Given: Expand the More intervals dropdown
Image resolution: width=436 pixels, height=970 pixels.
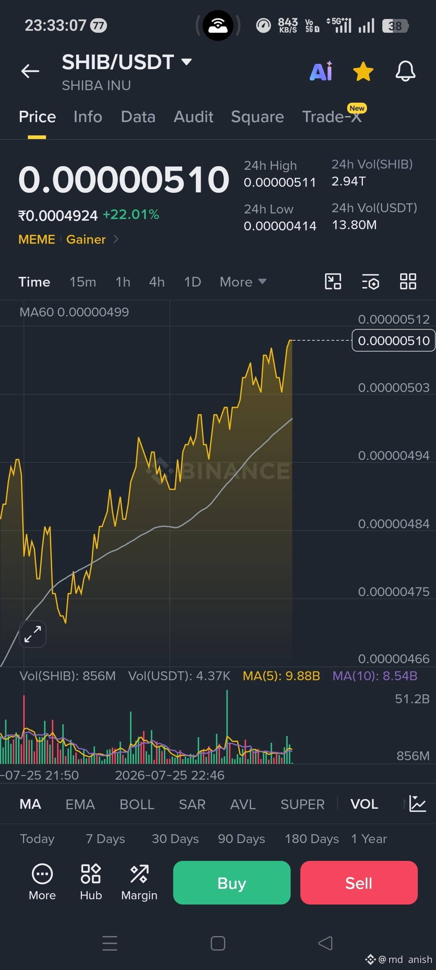Looking at the screenshot, I should click(243, 282).
